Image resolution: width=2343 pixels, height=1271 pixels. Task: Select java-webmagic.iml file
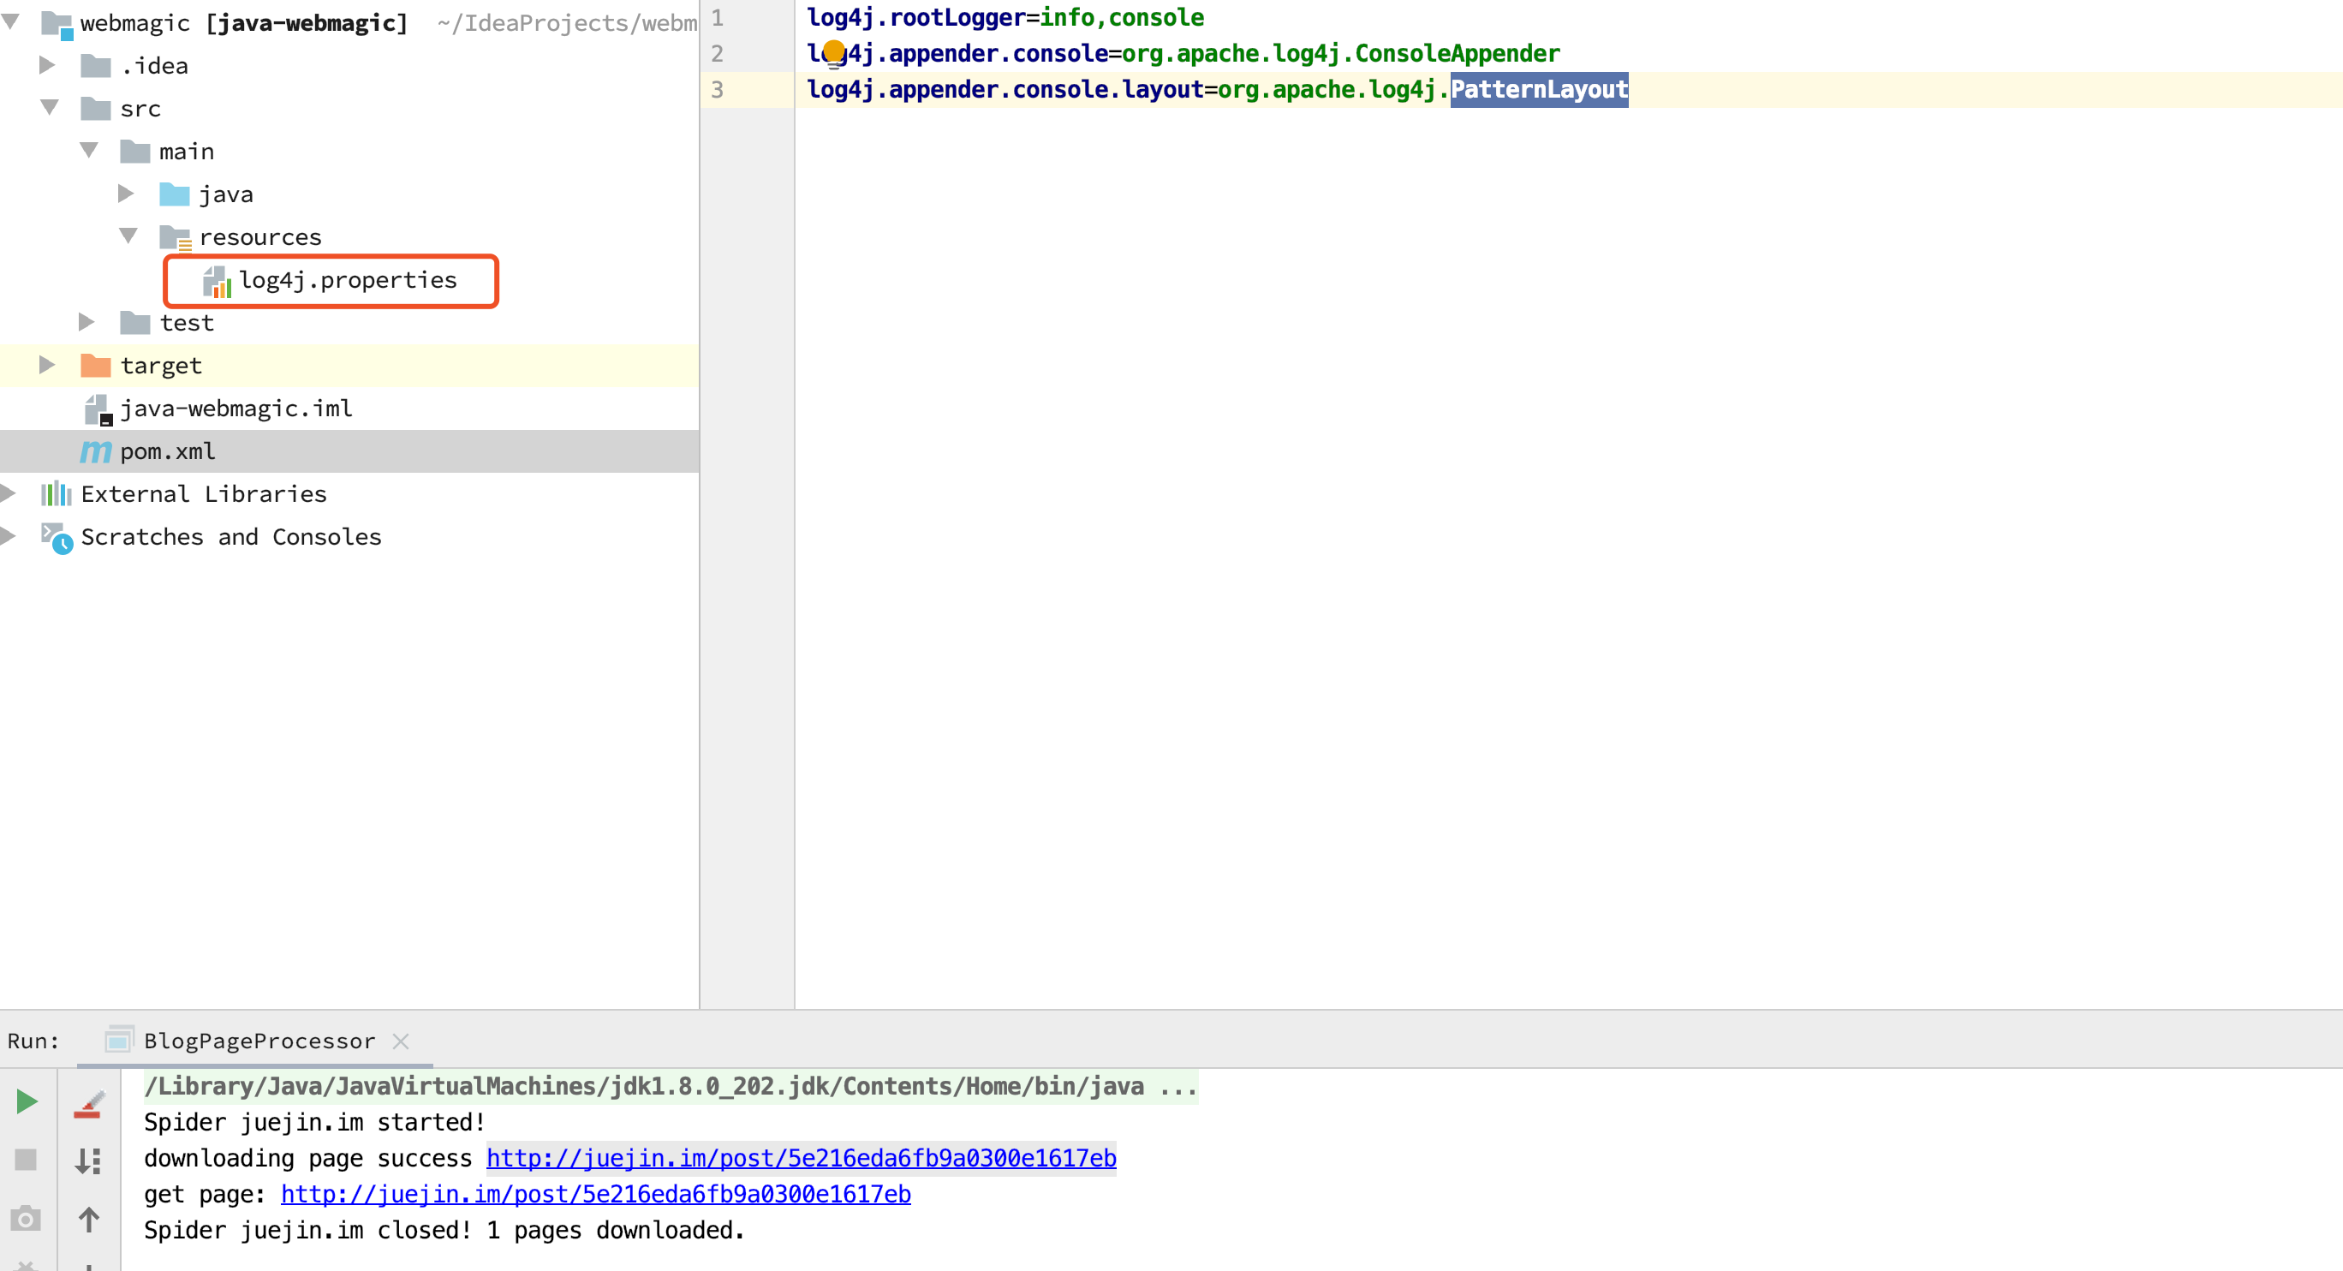(235, 409)
